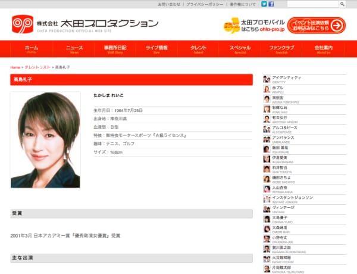Open ライブ情報 navigation item

click(156, 49)
